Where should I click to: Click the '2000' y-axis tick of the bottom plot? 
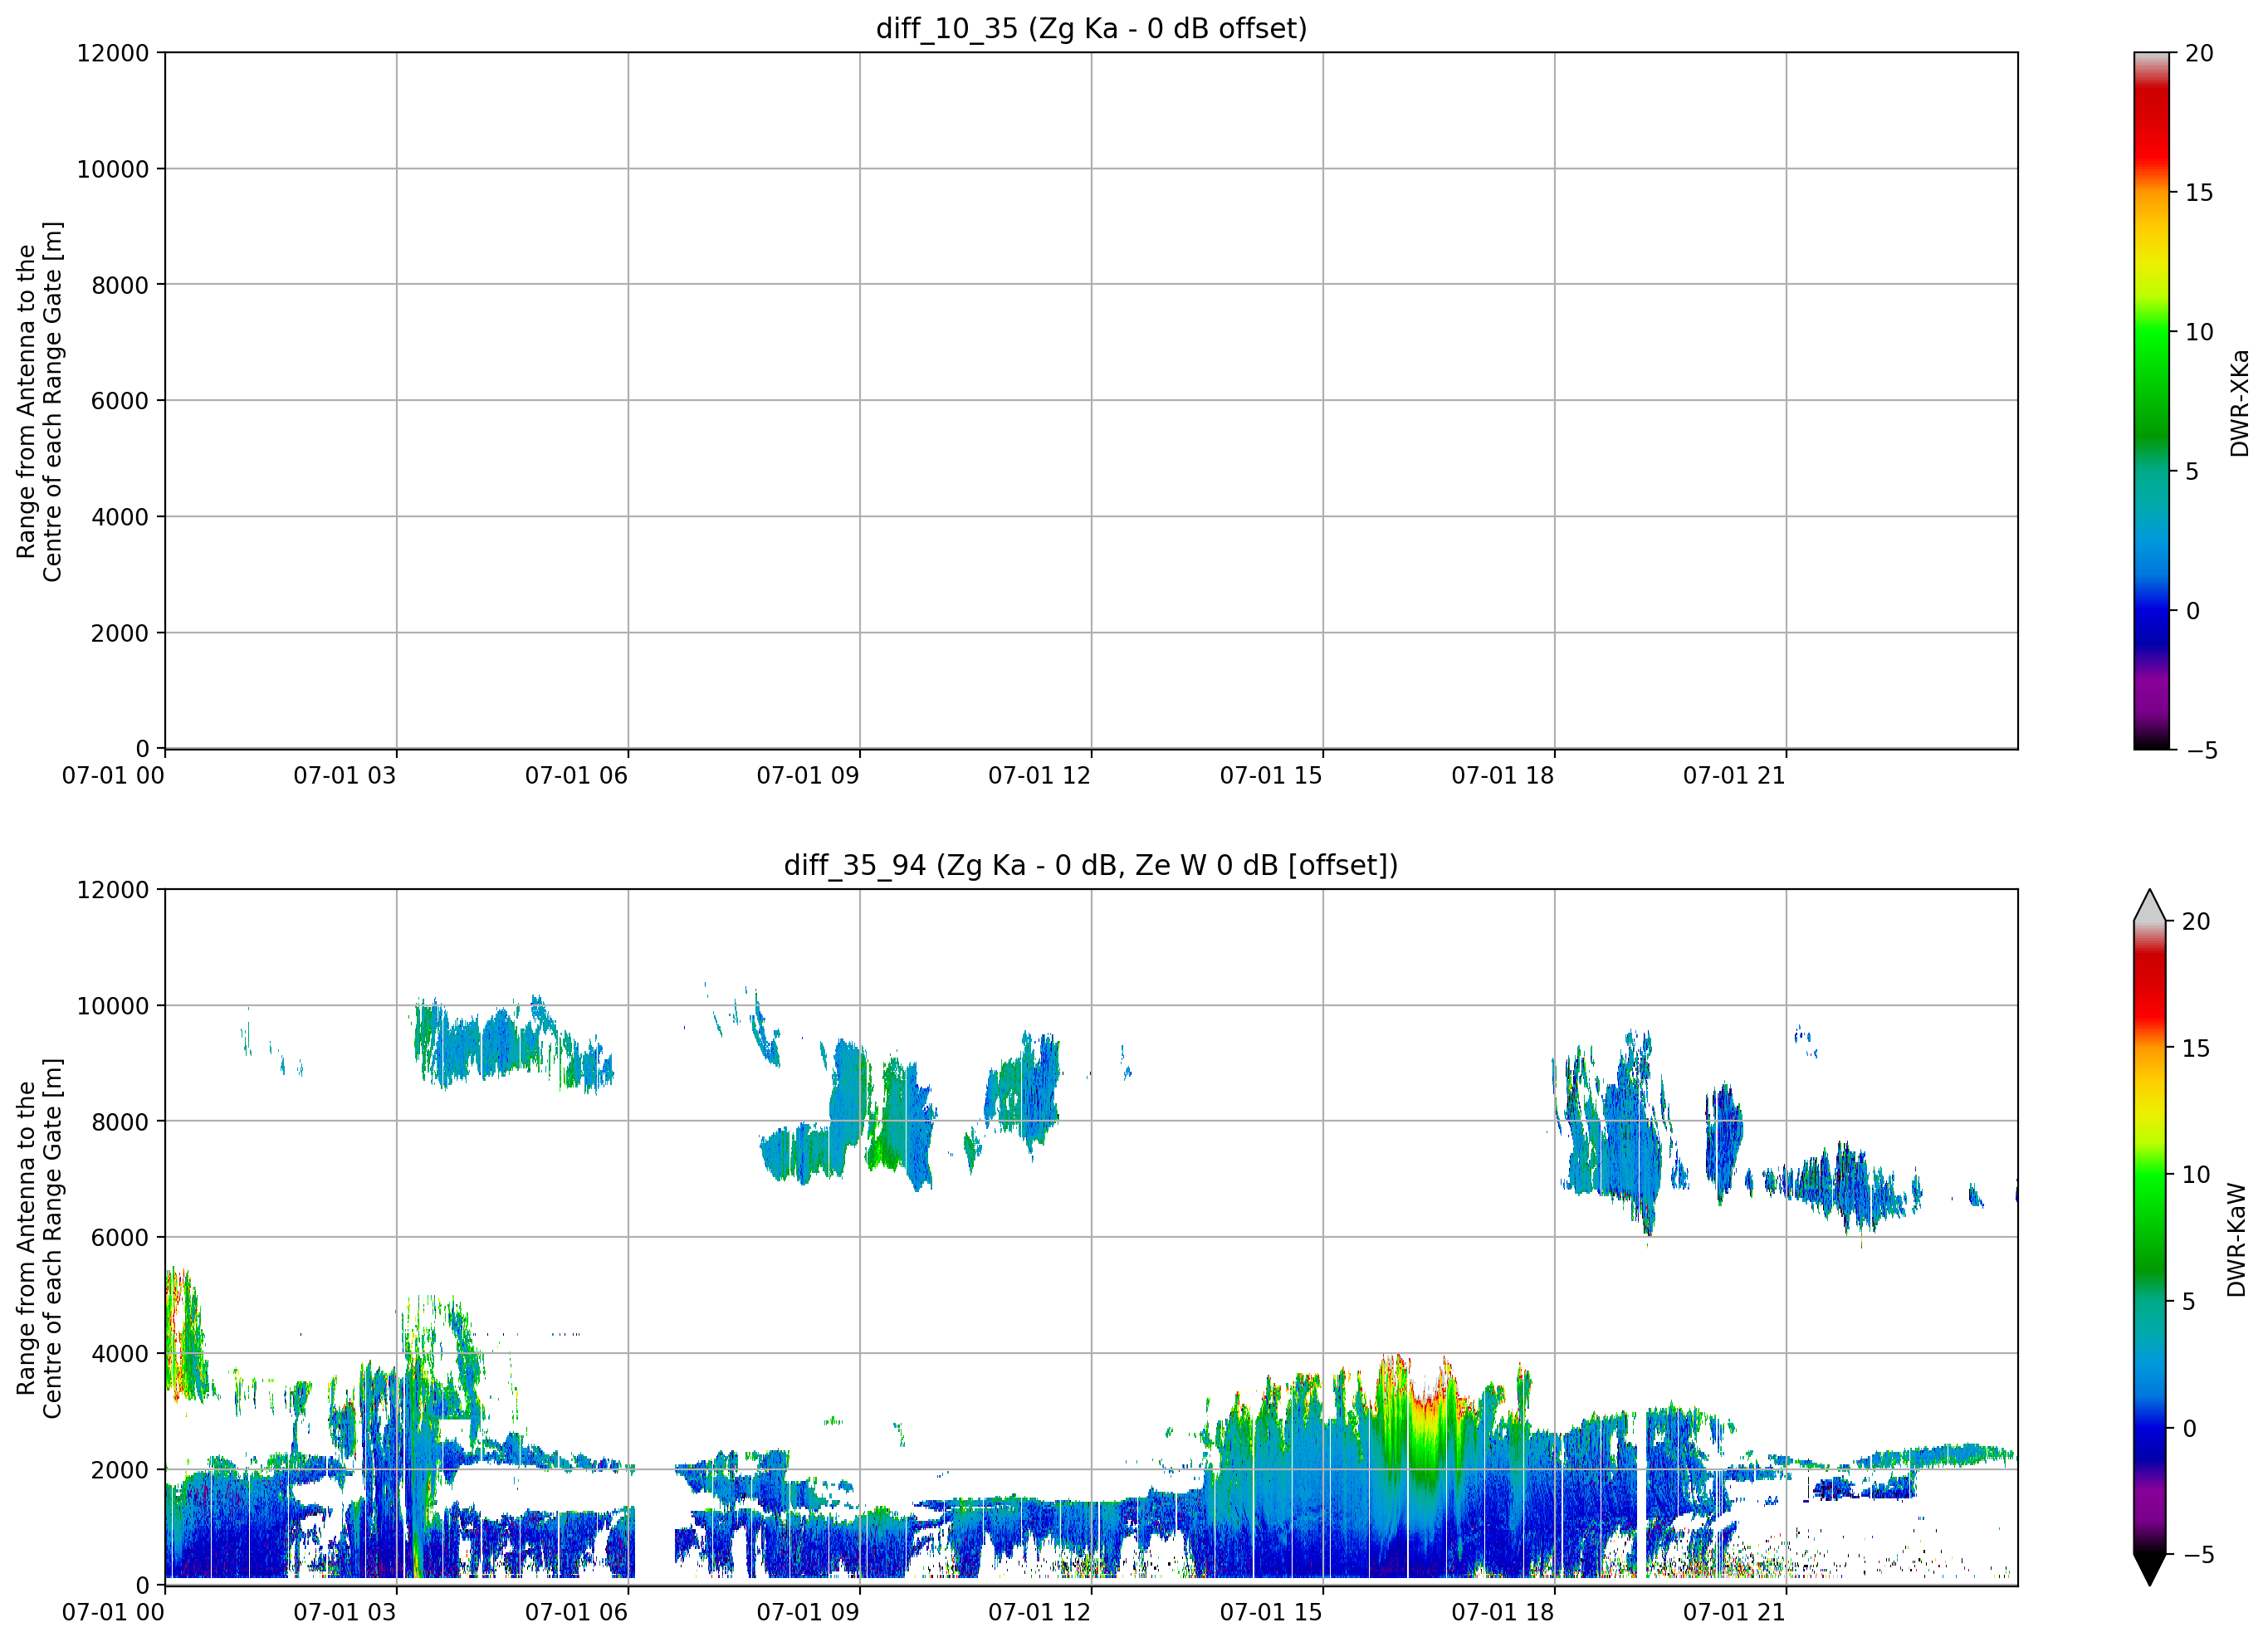(120, 1470)
